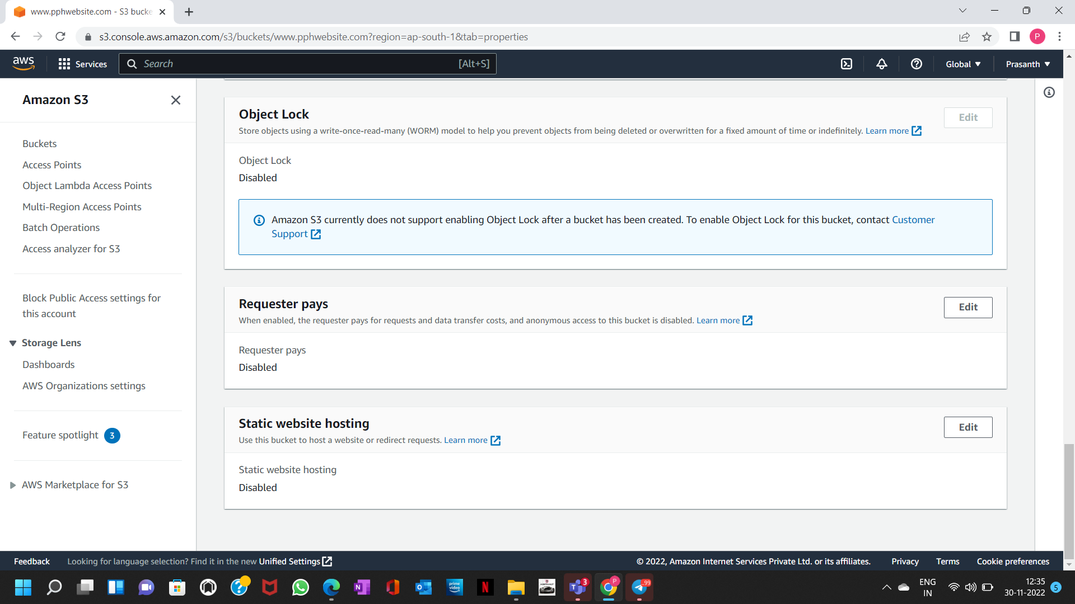Open OneNote from the taskbar
This screenshot has height=604, width=1075.
coord(362,587)
